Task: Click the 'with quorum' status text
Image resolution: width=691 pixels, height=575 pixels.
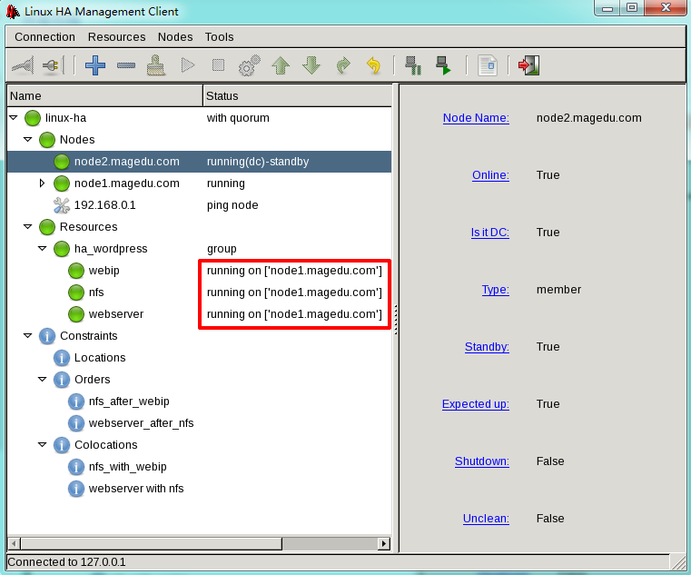Action: coord(238,118)
